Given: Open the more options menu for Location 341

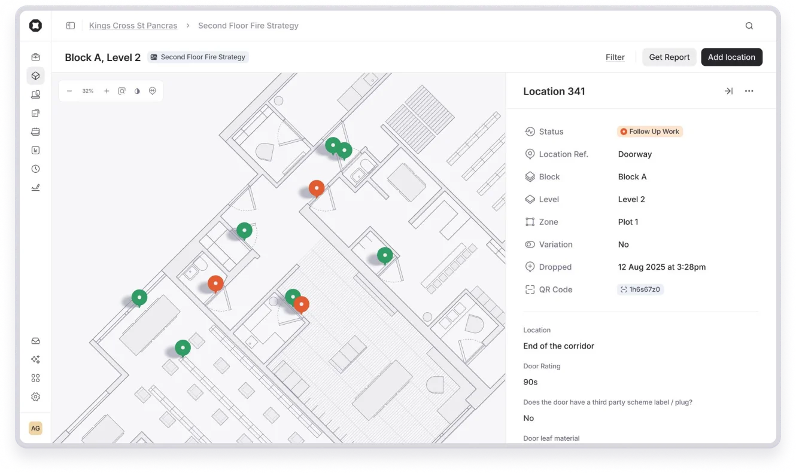Looking at the screenshot, I should click(749, 91).
